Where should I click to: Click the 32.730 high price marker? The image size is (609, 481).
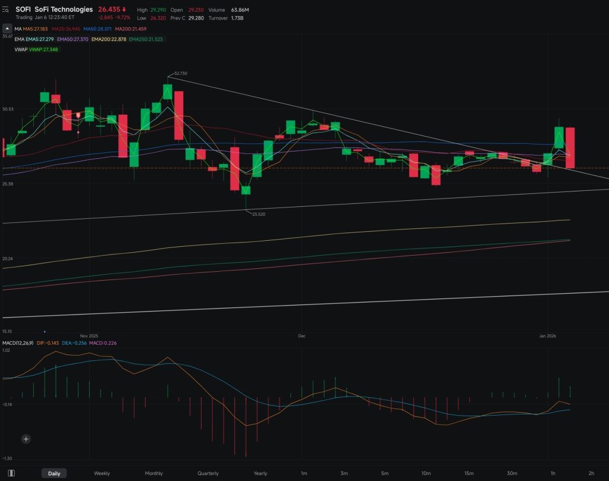(x=181, y=73)
